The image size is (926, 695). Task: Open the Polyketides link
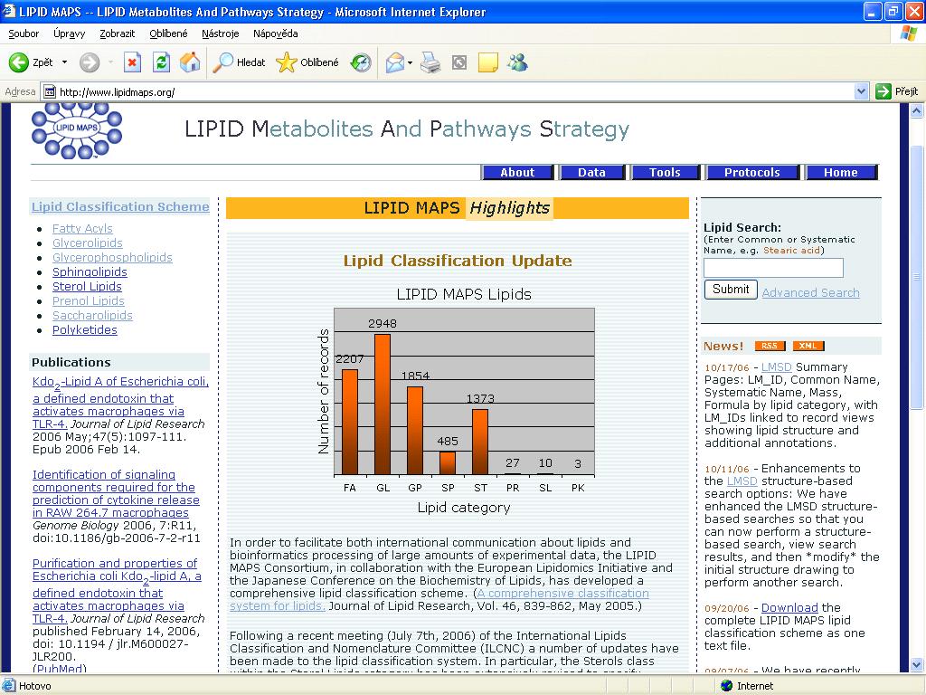click(x=84, y=329)
